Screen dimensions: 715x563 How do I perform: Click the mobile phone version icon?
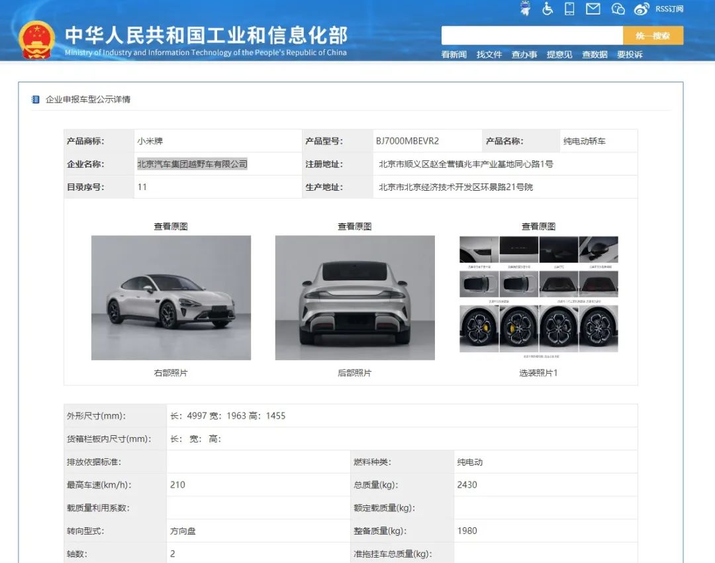click(569, 9)
